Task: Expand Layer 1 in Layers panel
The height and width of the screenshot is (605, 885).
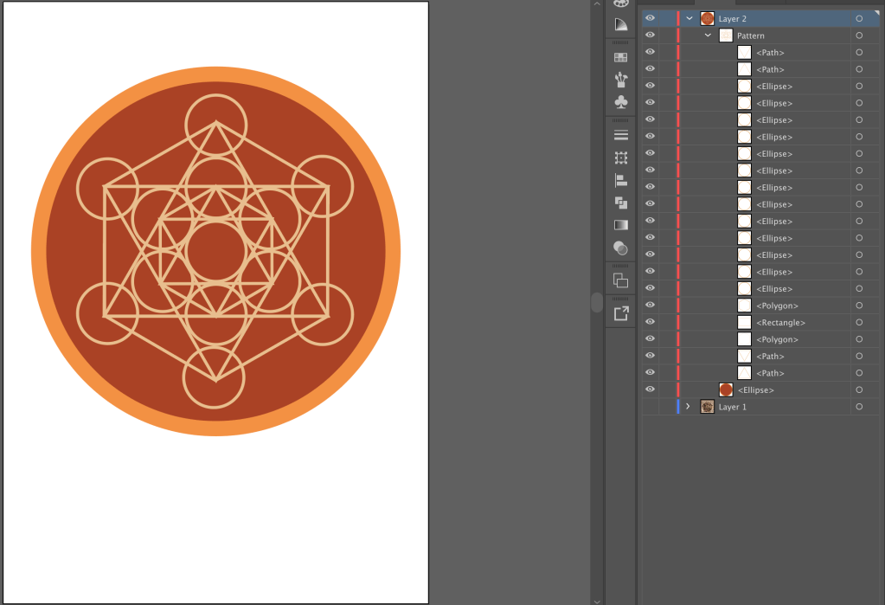Action: (x=689, y=407)
